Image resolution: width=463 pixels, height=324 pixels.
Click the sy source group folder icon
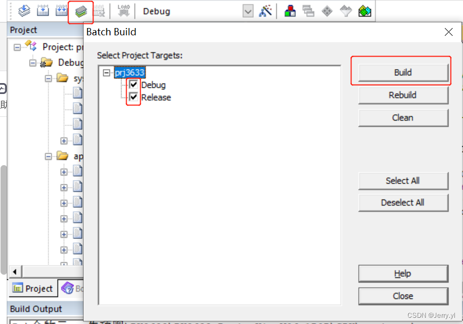(62, 78)
